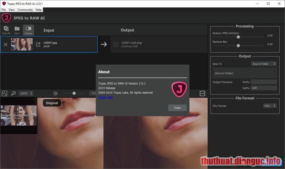
Task: Click the Reduce JPEG Artifacts value 0.50
Action: pyautogui.click(x=270, y=35)
